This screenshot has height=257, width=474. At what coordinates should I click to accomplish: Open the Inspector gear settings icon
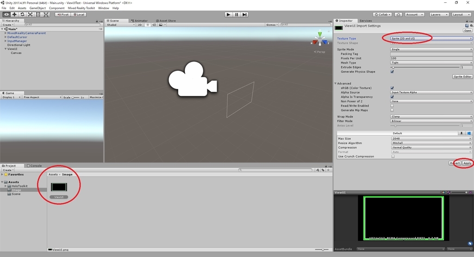(471, 26)
